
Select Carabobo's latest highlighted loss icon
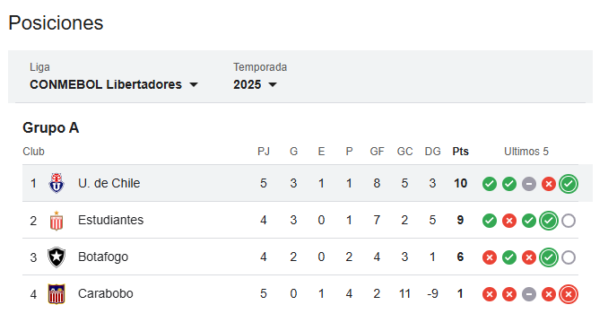(x=569, y=294)
